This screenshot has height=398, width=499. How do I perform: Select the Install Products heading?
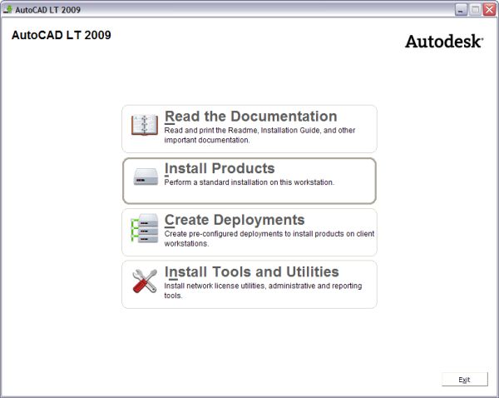tap(220, 168)
